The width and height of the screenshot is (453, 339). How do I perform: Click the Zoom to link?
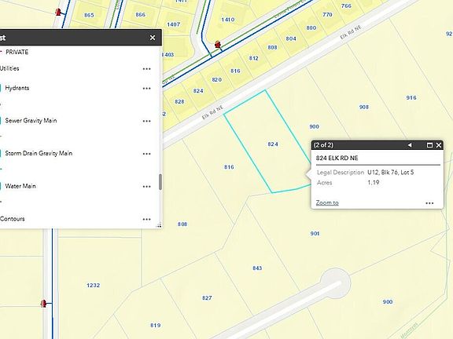click(327, 202)
